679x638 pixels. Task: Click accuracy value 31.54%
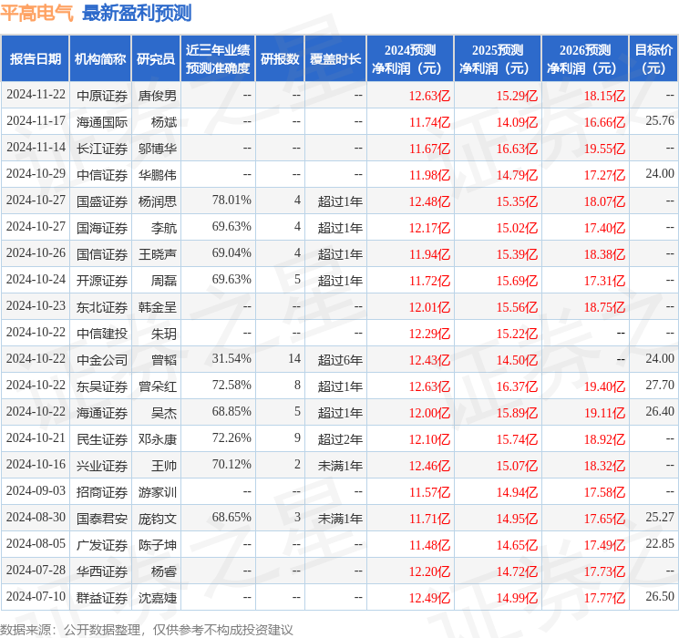(231, 358)
